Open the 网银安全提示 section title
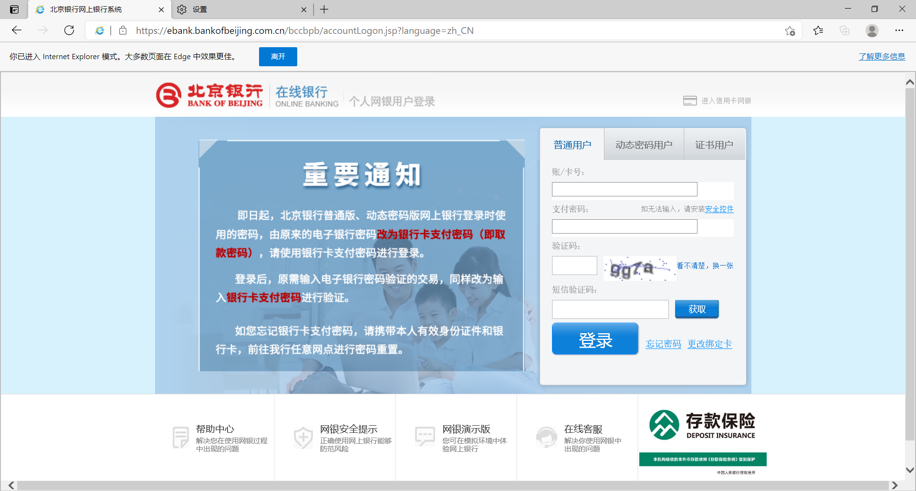 click(x=349, y=429)
